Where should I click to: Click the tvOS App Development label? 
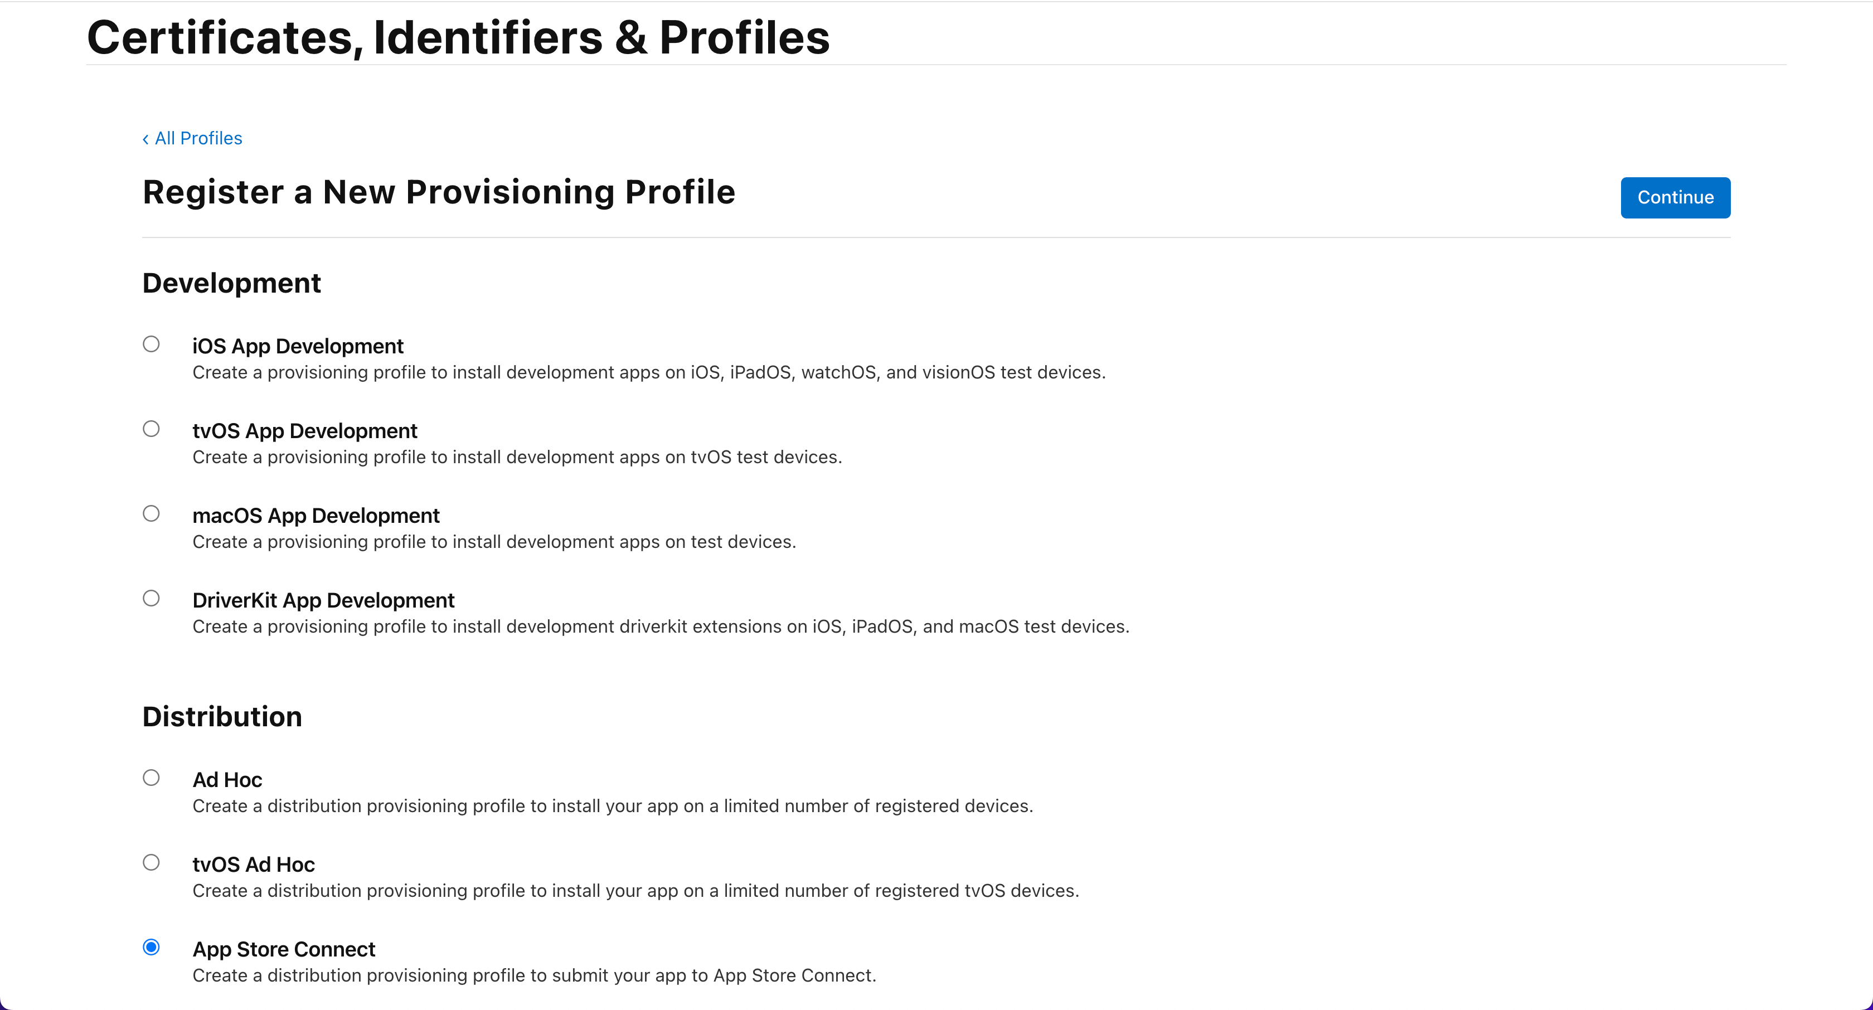pos(305,430)
